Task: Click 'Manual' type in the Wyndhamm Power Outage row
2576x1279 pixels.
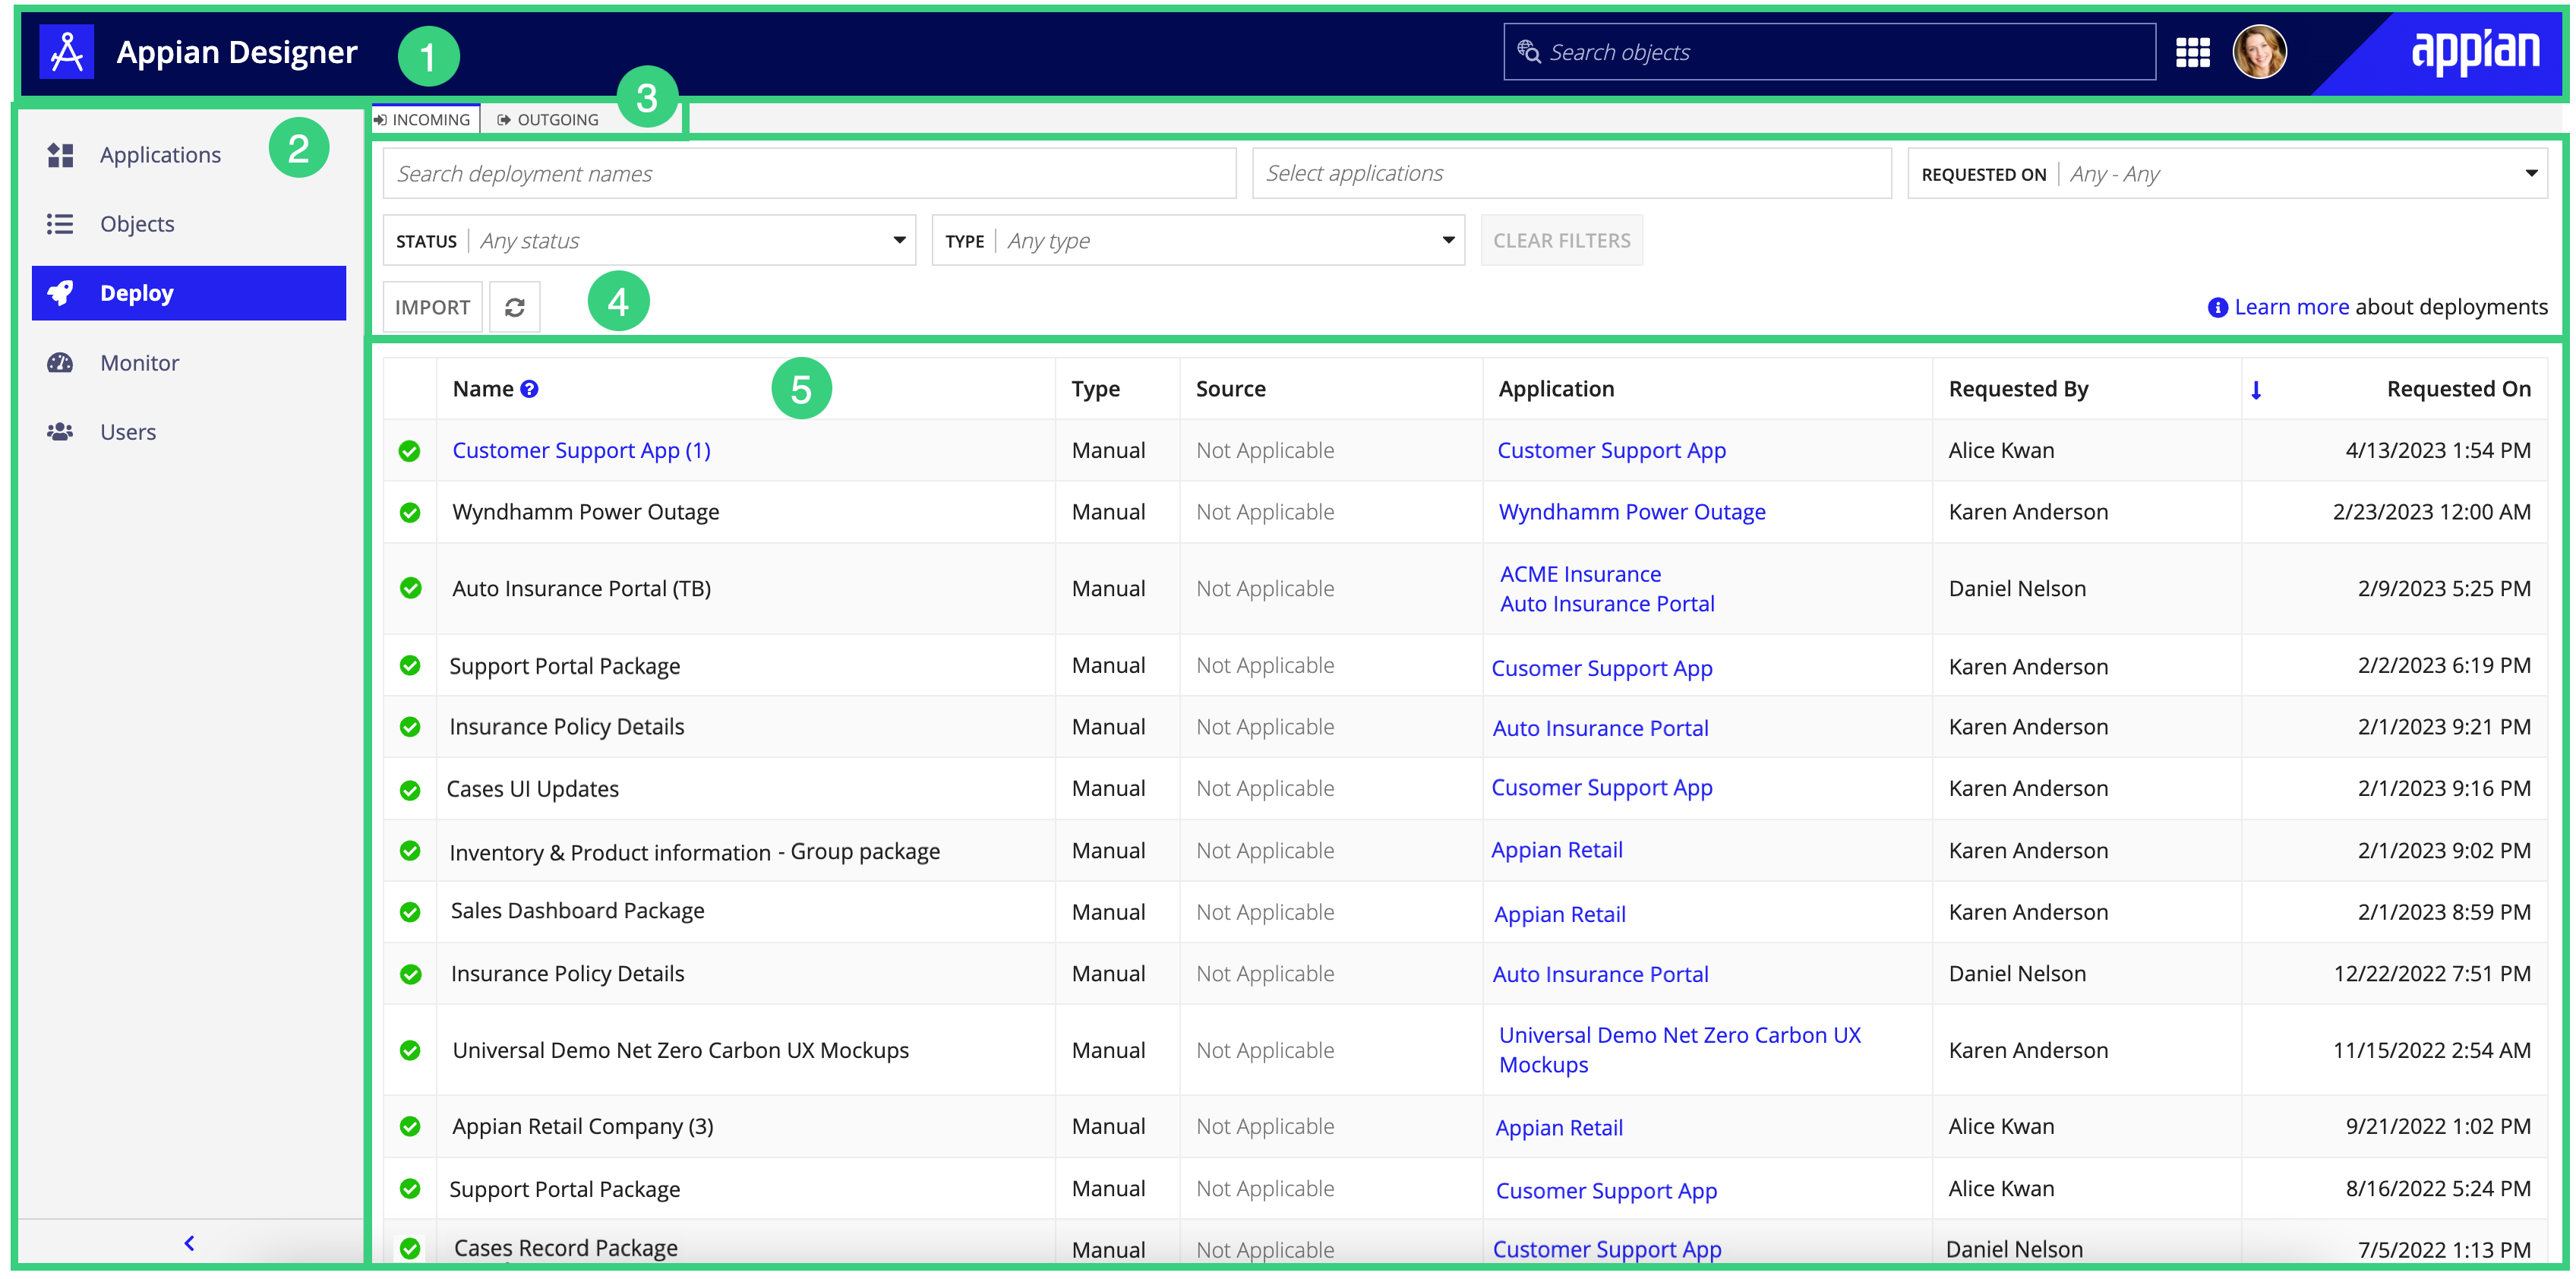Action: 1108,512
